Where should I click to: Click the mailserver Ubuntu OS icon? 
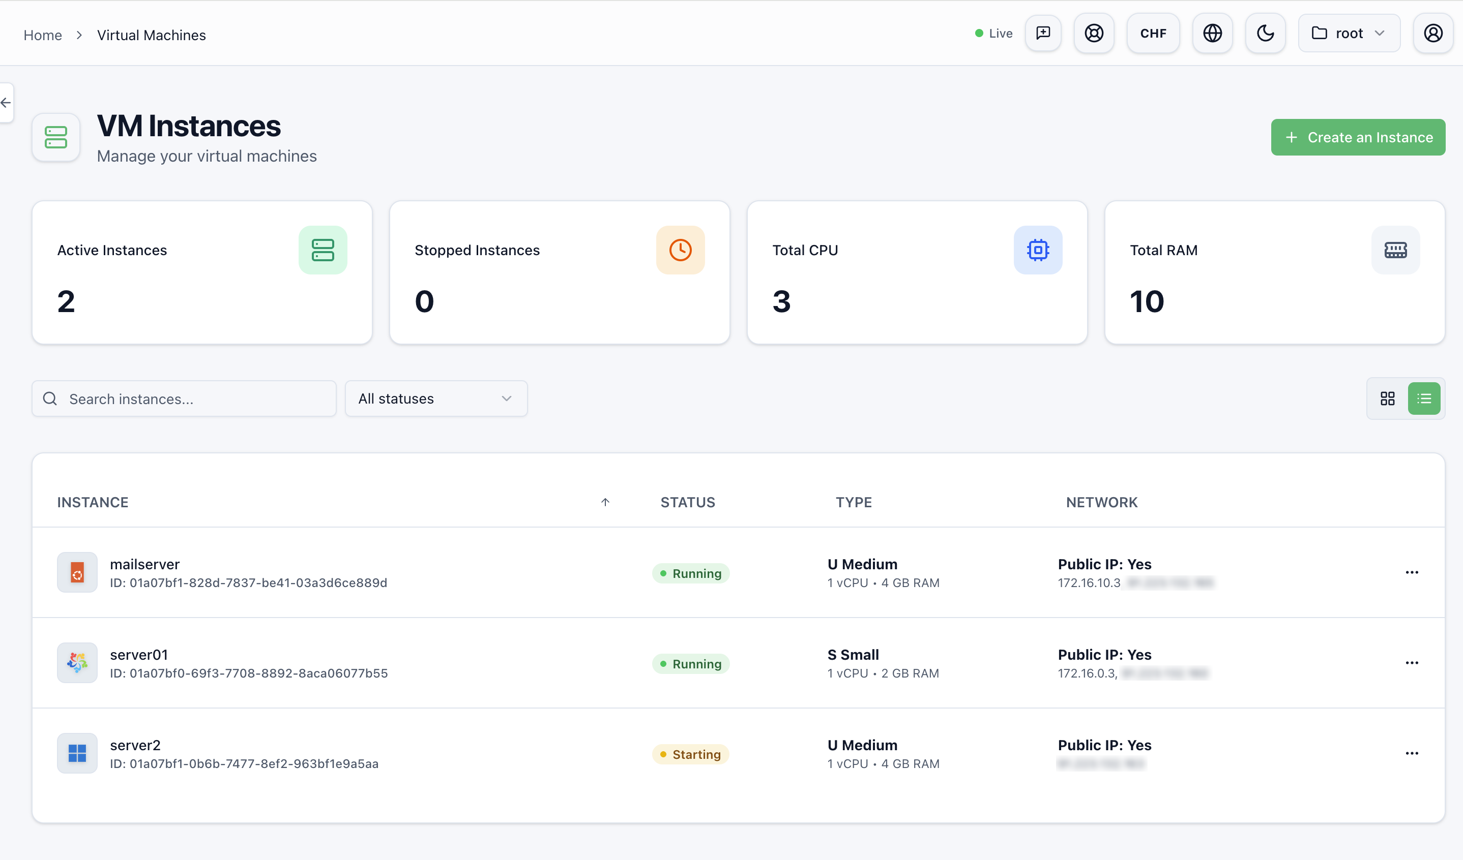(x=77, y=572)
